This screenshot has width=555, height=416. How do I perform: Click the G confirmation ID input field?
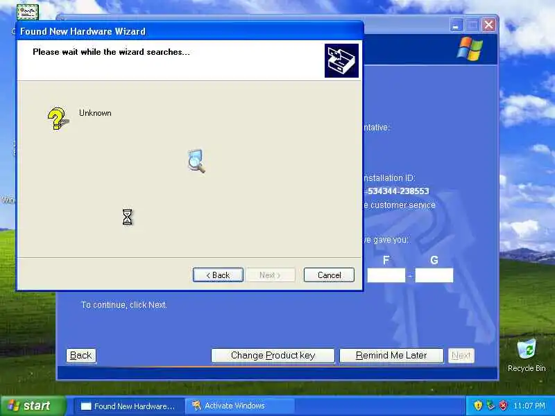pyautogui.click(x=434, y=275)
